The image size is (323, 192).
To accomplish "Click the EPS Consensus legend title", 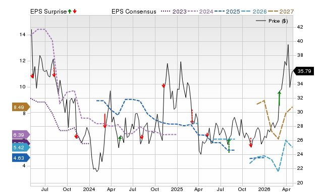I will point(134,12).
